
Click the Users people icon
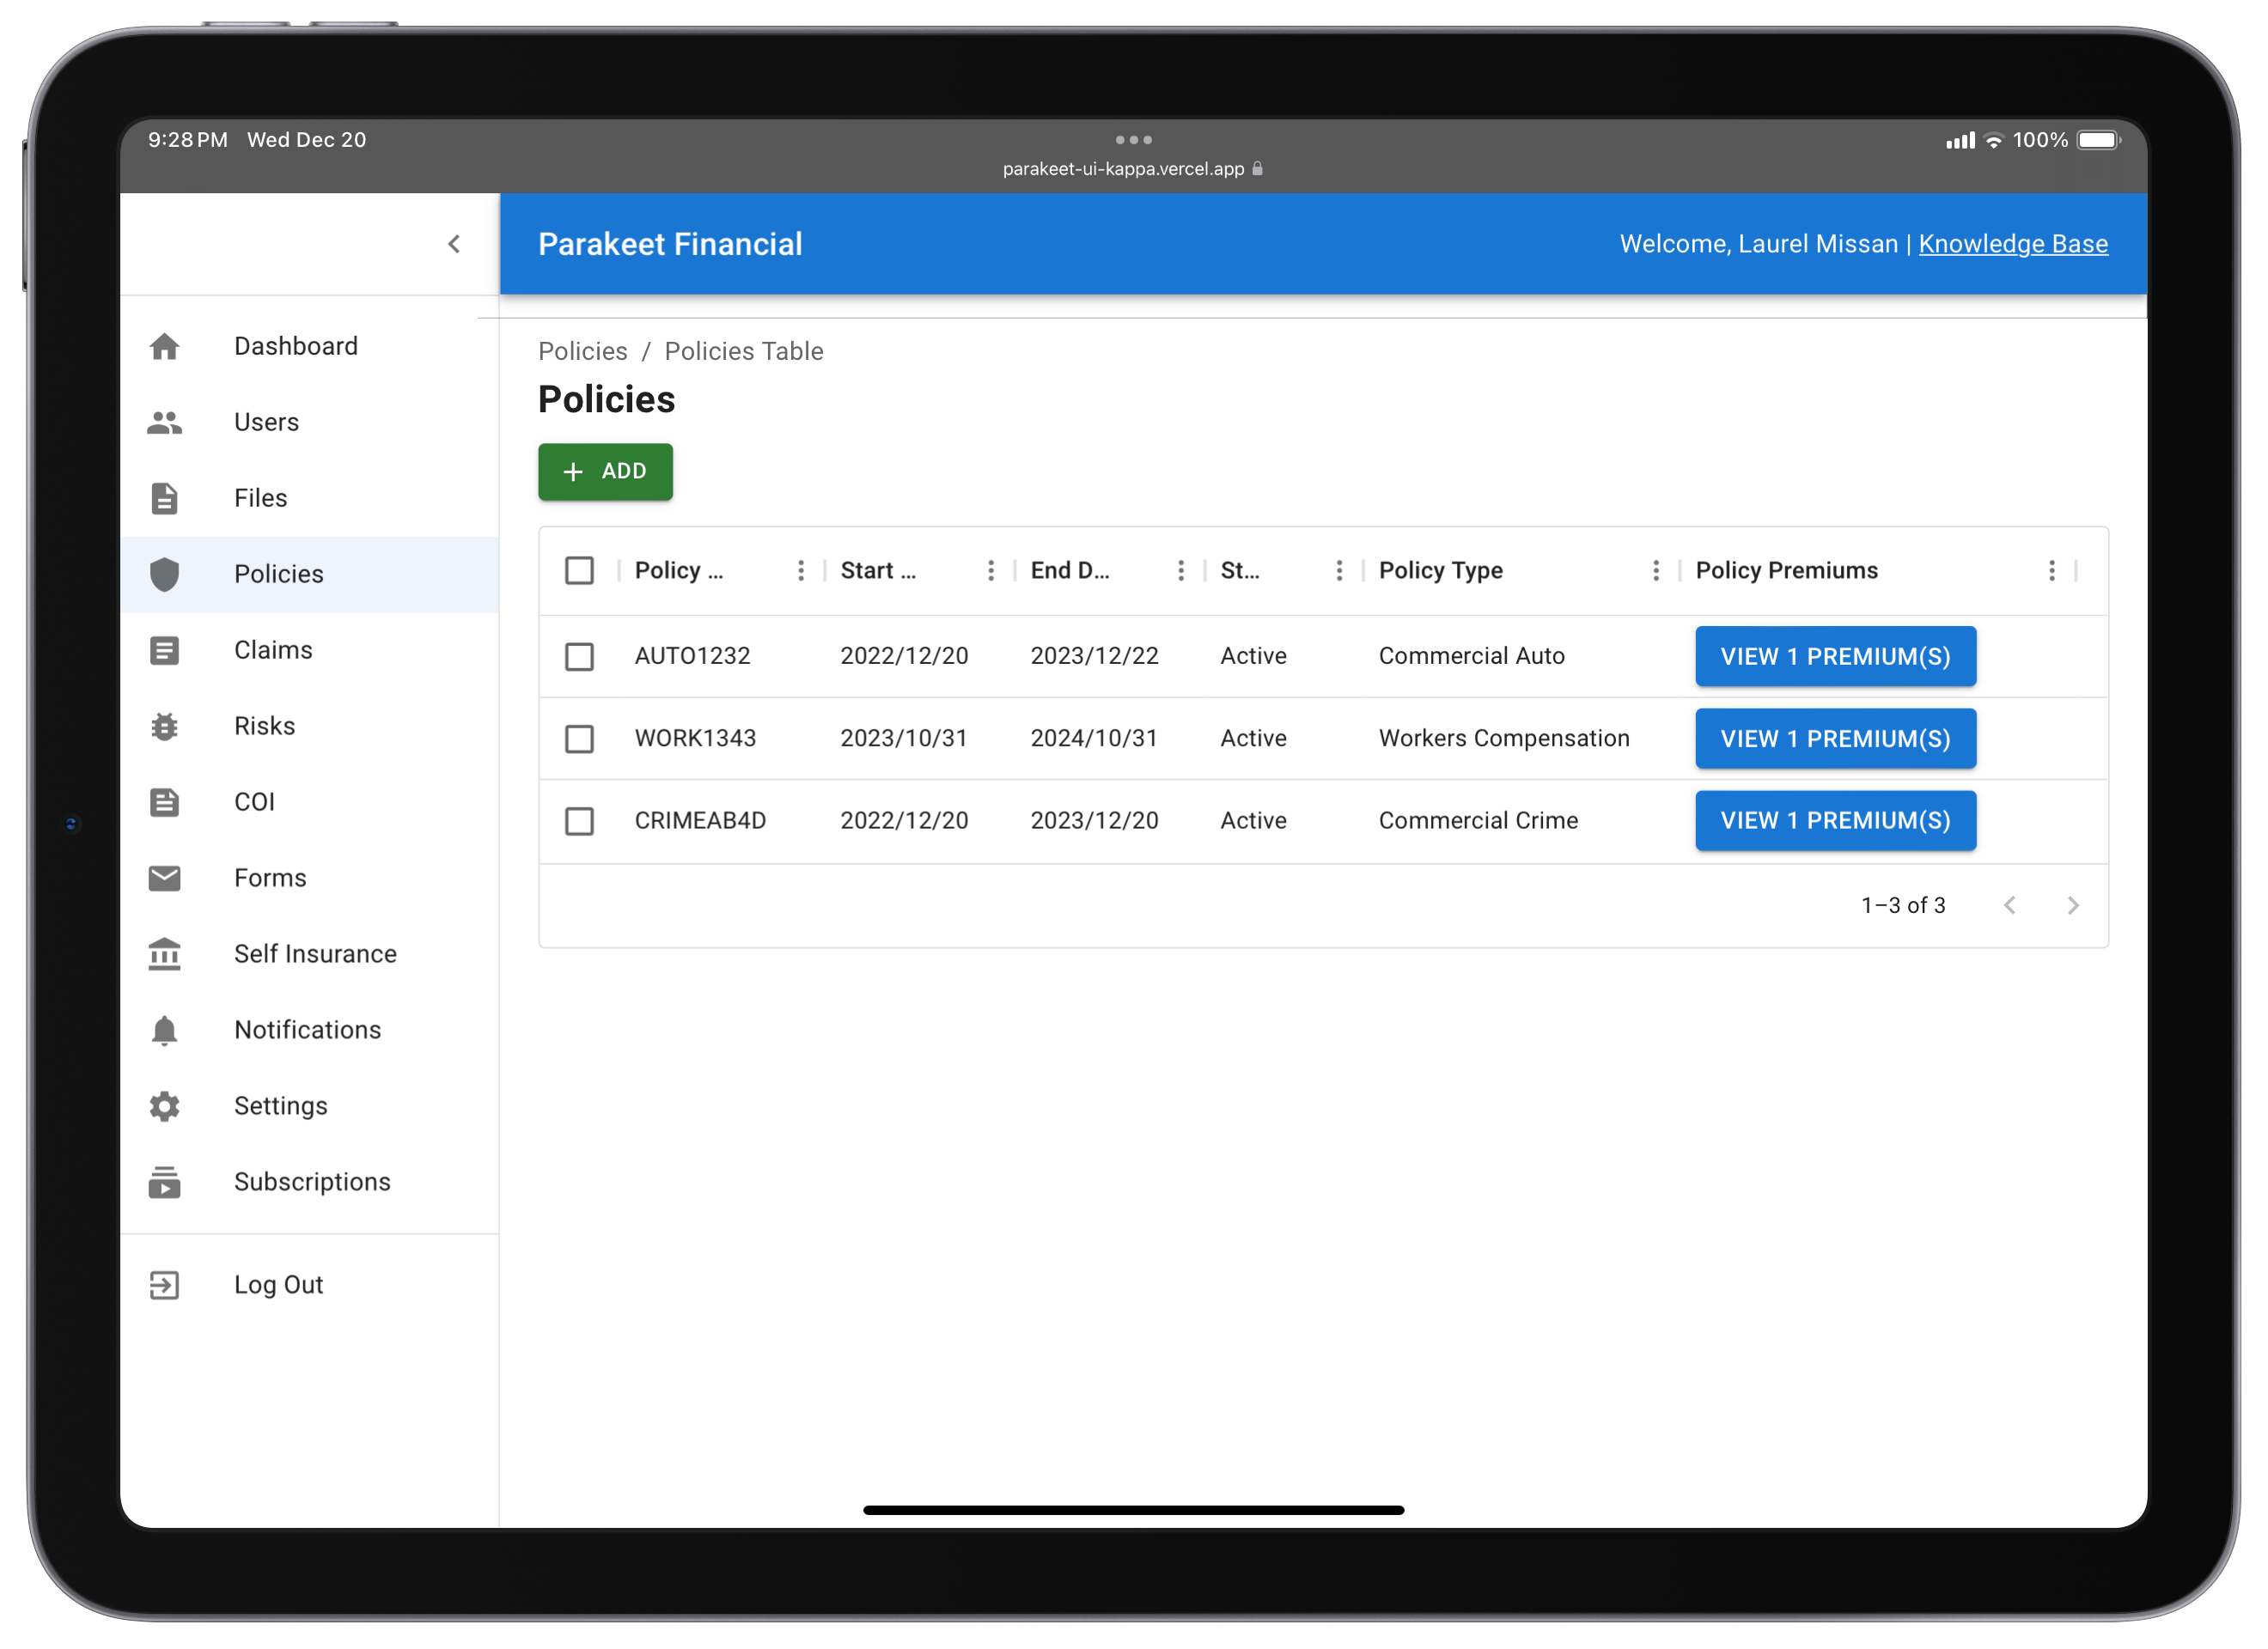164,423
